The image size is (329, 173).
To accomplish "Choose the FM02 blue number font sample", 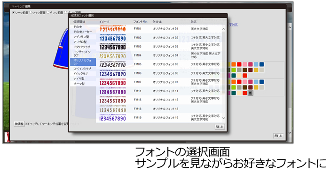I will tap(112, 38).
